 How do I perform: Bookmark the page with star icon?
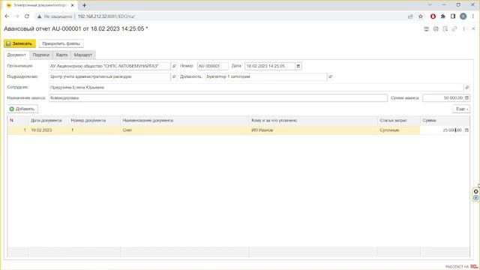click(421, 16)
